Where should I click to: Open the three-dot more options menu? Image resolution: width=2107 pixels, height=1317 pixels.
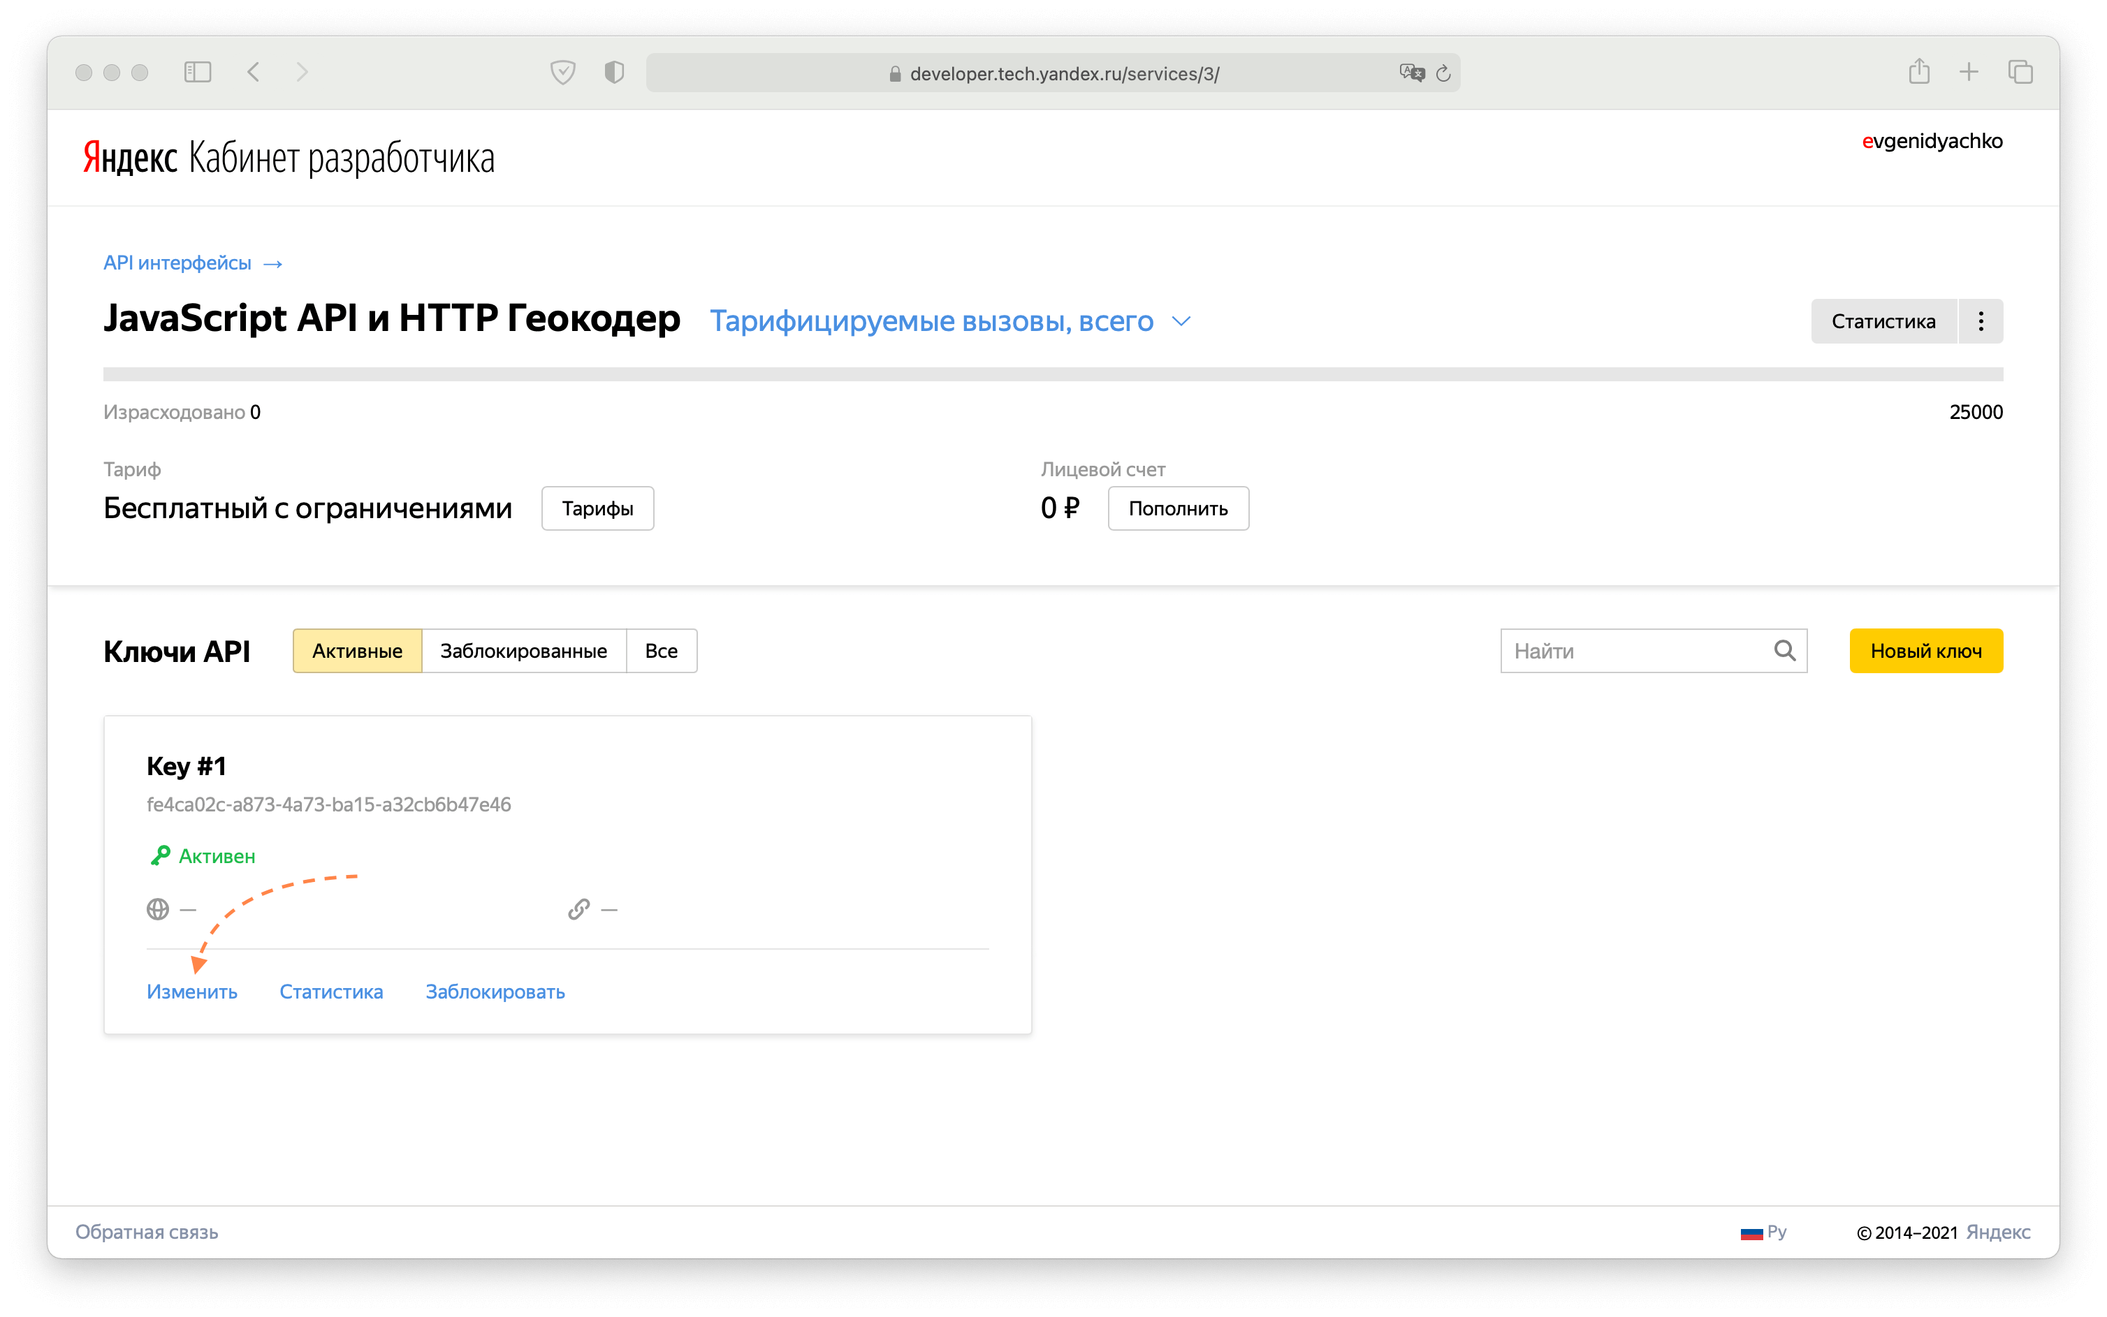click(x=1981, y=321)
